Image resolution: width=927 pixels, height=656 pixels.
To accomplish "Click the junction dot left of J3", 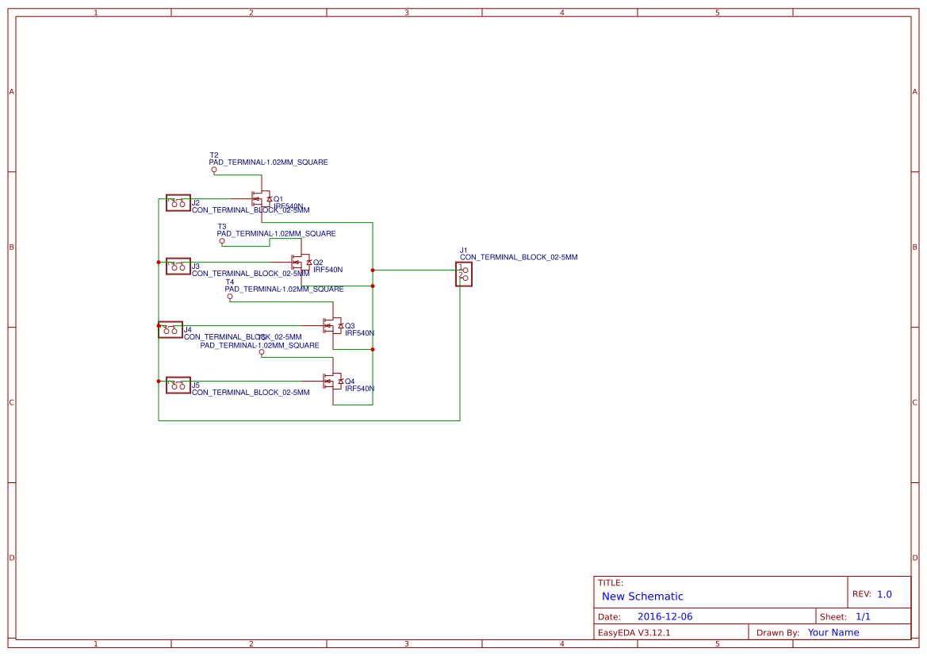I will (x=157, y=262).
